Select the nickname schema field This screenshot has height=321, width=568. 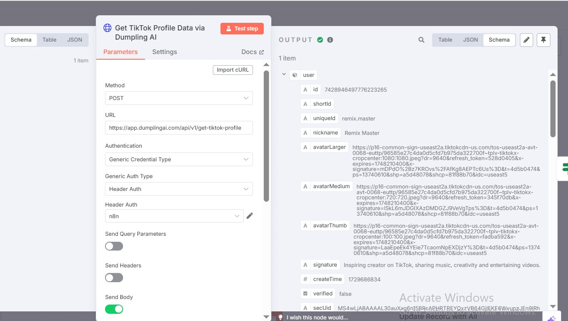point(321,132)
